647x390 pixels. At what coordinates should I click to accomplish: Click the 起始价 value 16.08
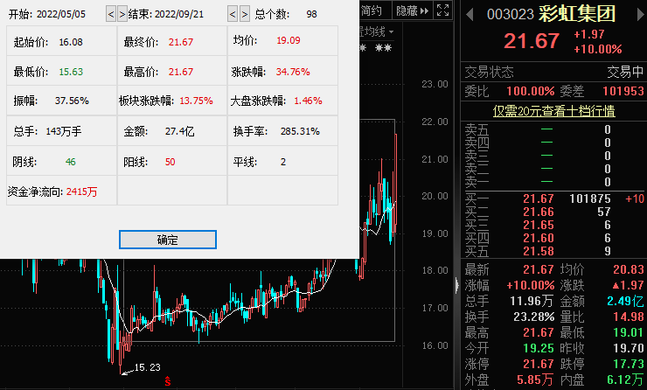tap(71, 42)
